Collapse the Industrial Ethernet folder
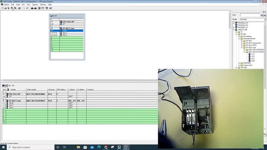Screen dimensions: 267x150 pyautogui.click(x=239, y=39)
